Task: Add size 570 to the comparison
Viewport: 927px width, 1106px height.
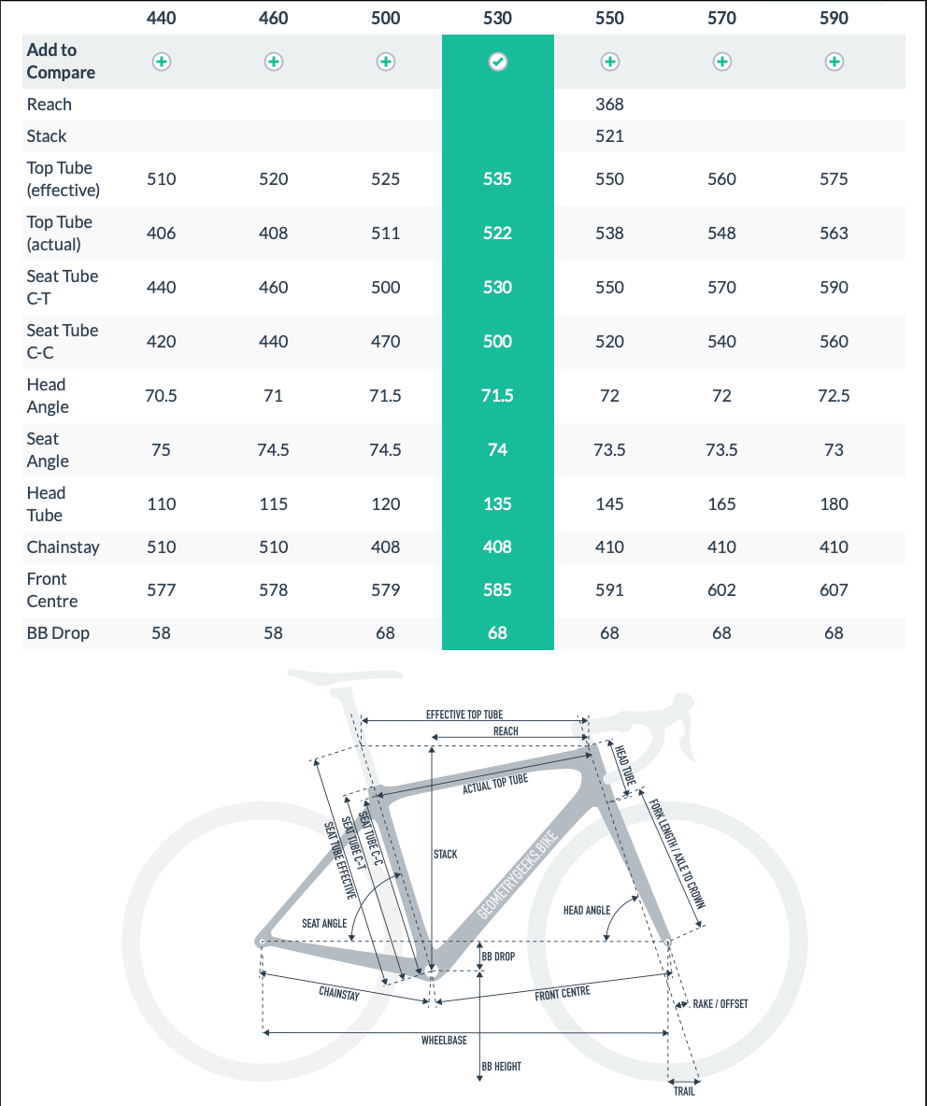Action: tap(721, 62)
